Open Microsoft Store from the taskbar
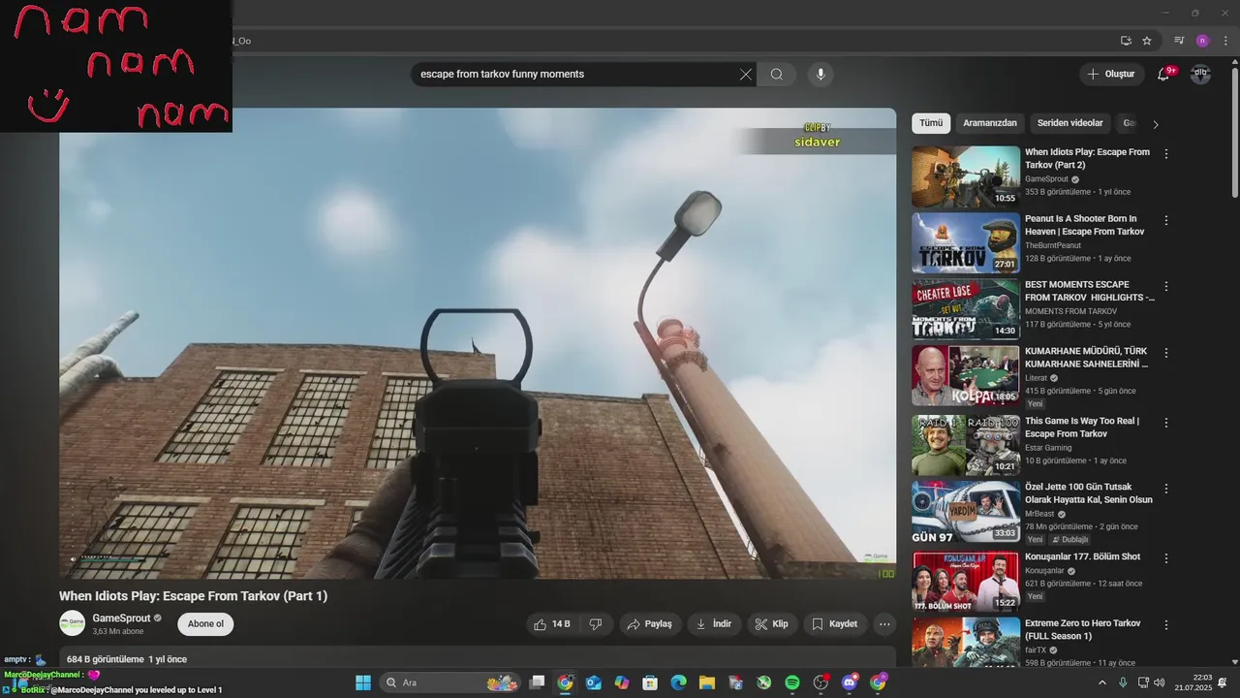The height and width of the screenshot is (698, 1240). pos(650,682)
